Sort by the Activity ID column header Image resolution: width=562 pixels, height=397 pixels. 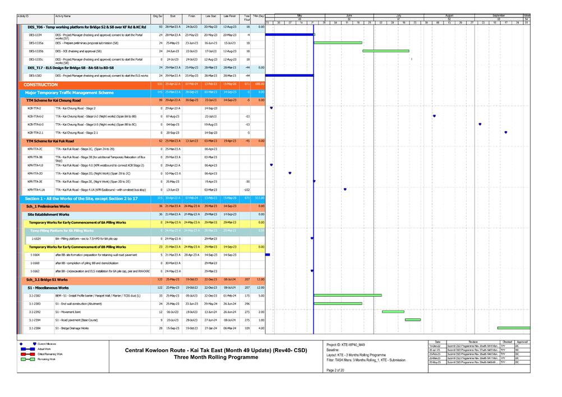coord(24,17)
